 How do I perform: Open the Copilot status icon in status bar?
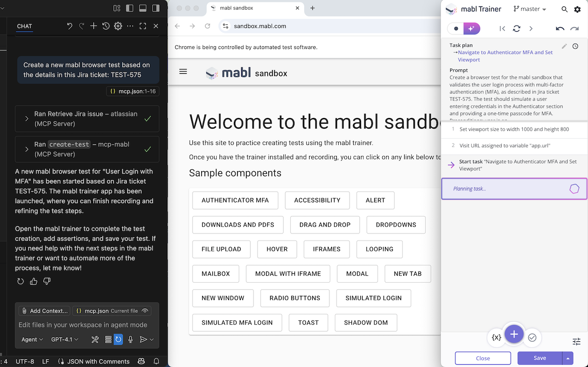(141, 361)
